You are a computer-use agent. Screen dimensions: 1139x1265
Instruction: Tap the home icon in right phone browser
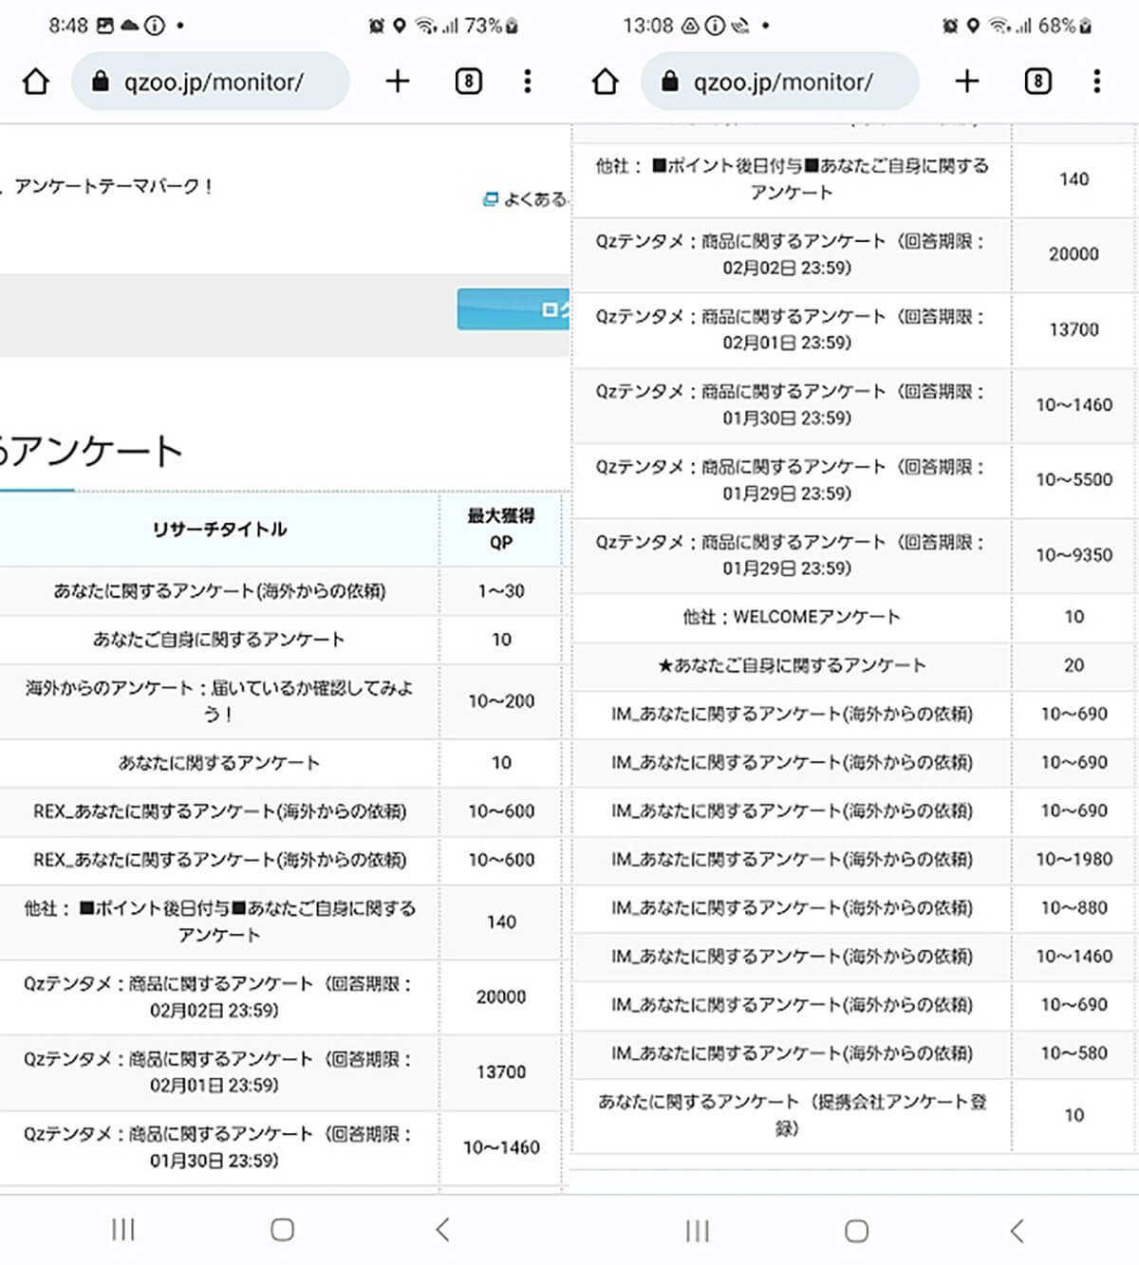pyautogui.click(x=606, y=82)
